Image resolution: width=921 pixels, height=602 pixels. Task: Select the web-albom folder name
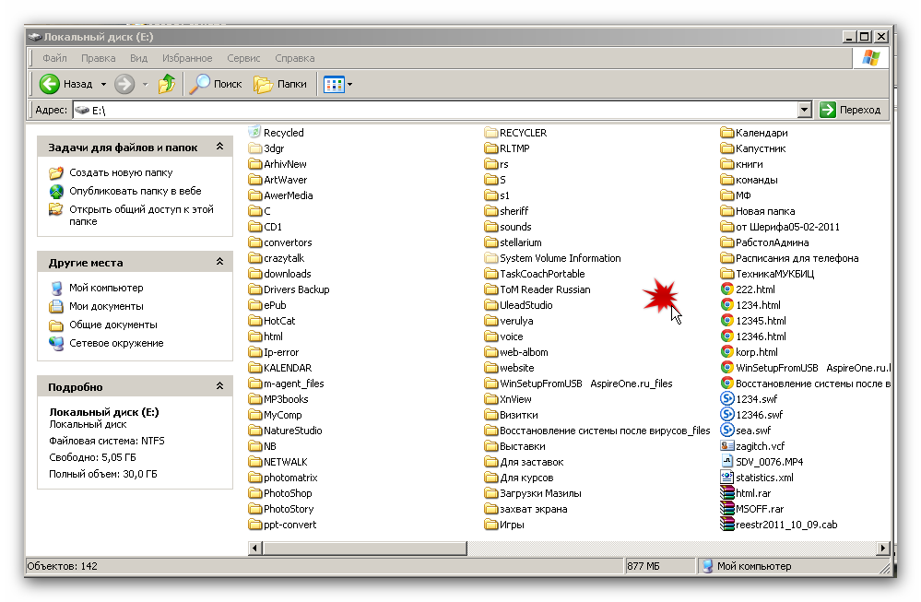(524, 352)
